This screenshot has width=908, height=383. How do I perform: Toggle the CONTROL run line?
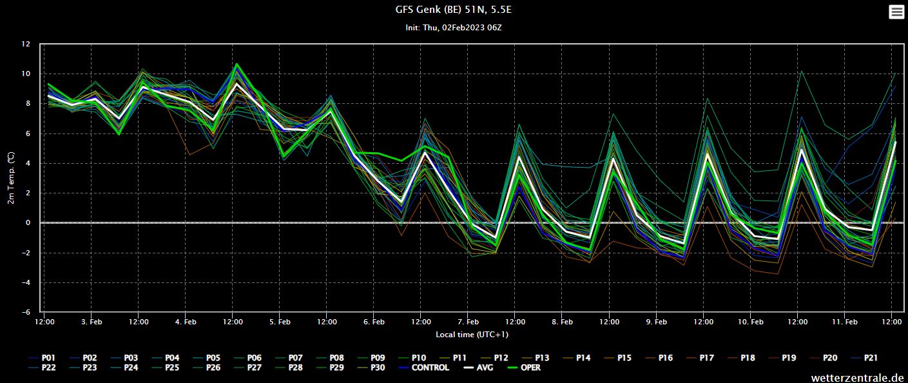click(423, 368)
